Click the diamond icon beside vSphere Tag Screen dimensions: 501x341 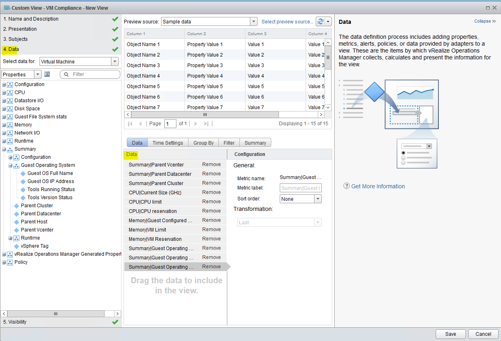tap(17, 246)
